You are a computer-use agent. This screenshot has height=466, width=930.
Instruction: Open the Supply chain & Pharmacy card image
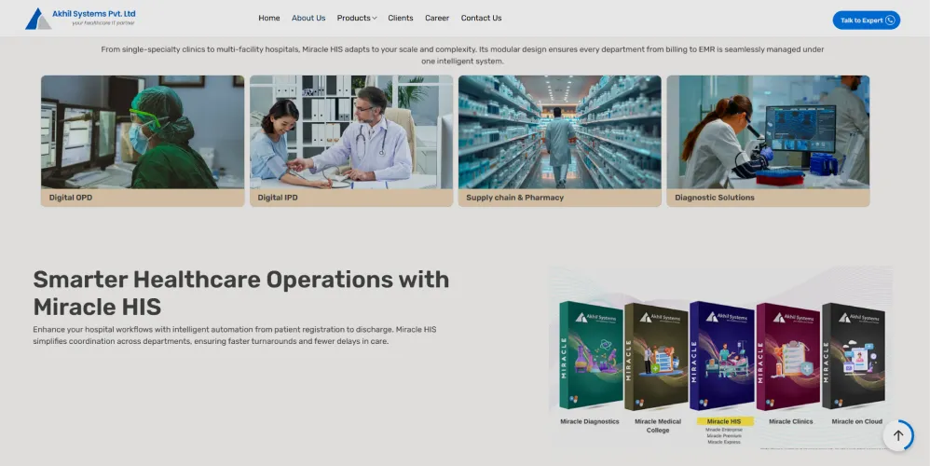pyautogui.click(x=559, y=131)
